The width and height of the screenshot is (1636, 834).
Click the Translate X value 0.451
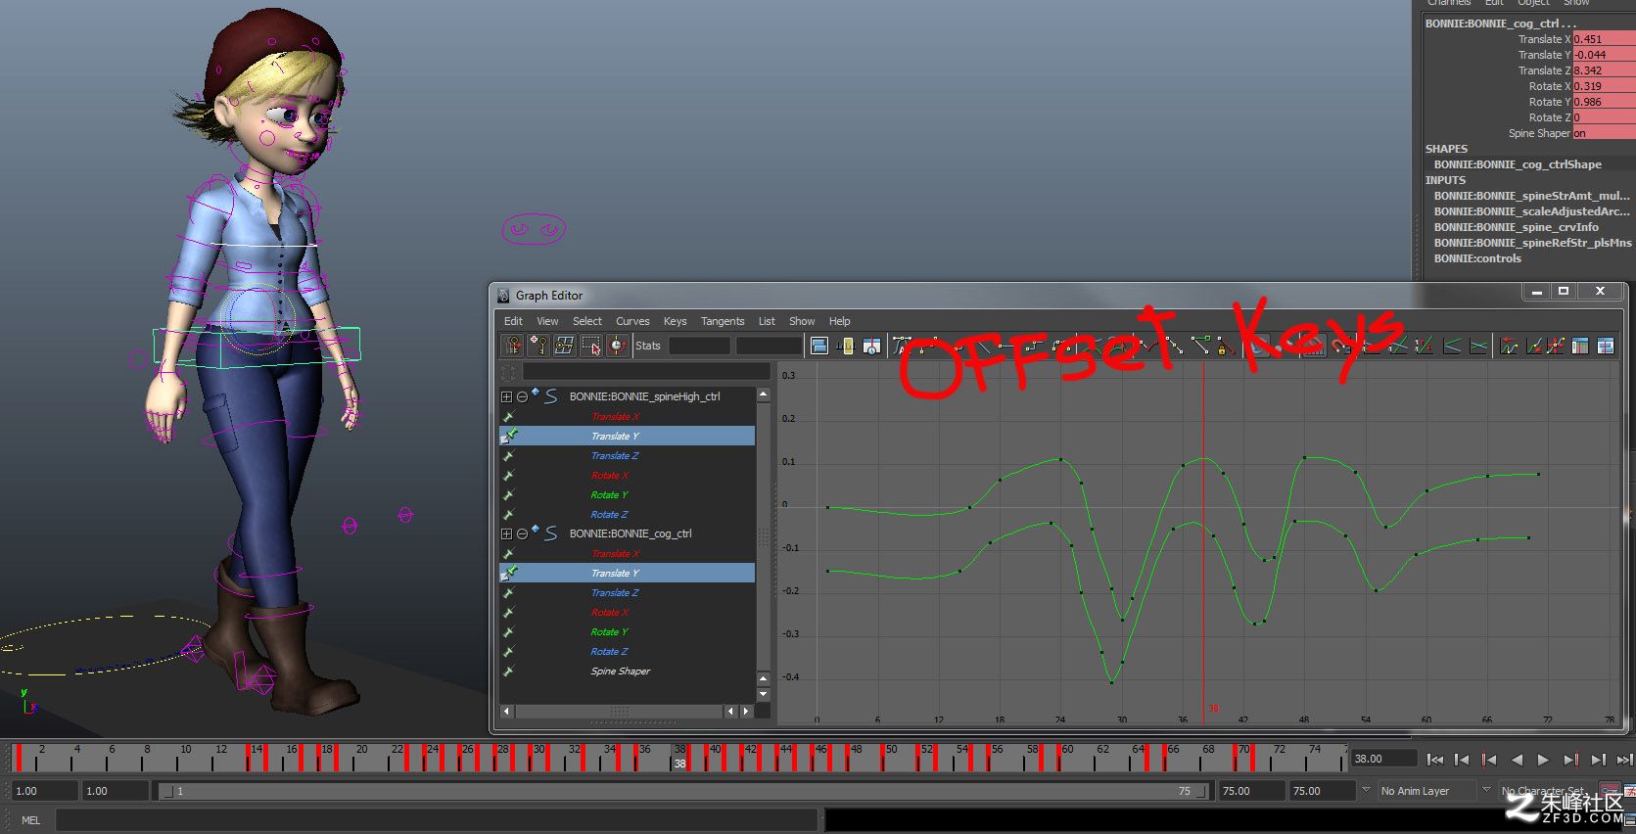point(1604,39)
